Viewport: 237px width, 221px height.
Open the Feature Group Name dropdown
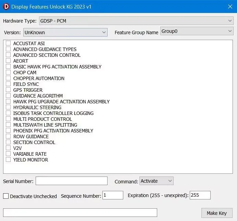(197, 31)
